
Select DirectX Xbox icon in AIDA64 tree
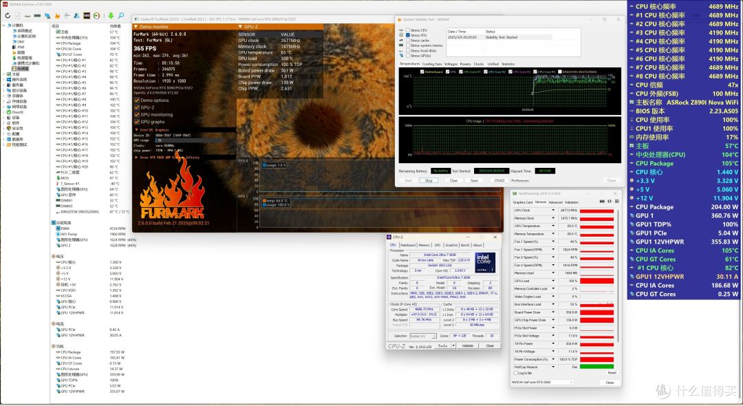point(9,112)
